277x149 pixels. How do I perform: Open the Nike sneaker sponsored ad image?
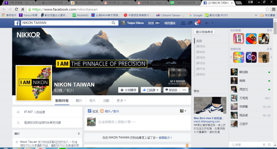210,105
